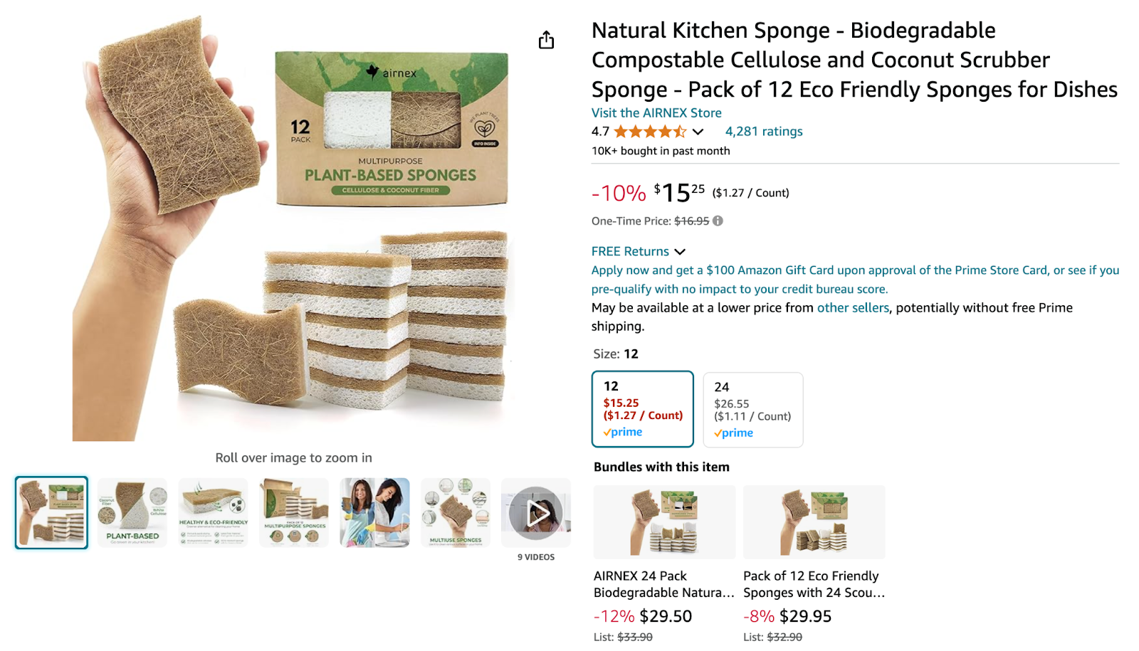Visit the AIRNEX Store

click(655, 112)
